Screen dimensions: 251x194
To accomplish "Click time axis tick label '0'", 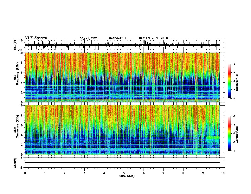I will (x=25, y=173).
